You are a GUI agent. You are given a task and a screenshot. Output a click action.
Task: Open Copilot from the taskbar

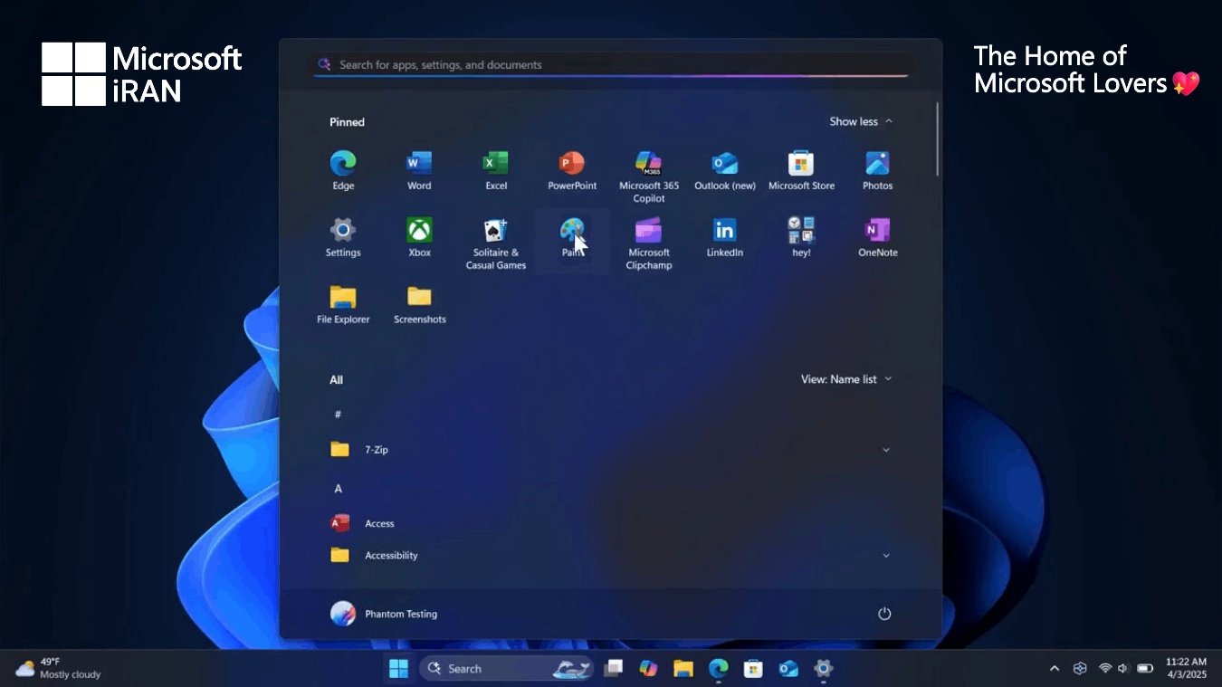click(648, 669)
